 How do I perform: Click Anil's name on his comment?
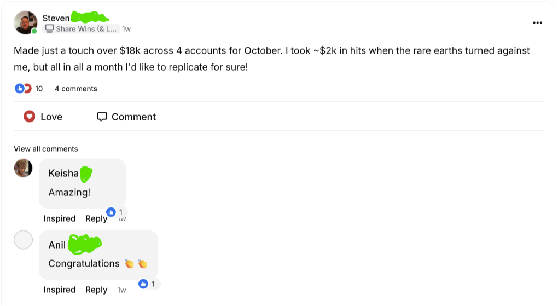click(x=57, y=245)
